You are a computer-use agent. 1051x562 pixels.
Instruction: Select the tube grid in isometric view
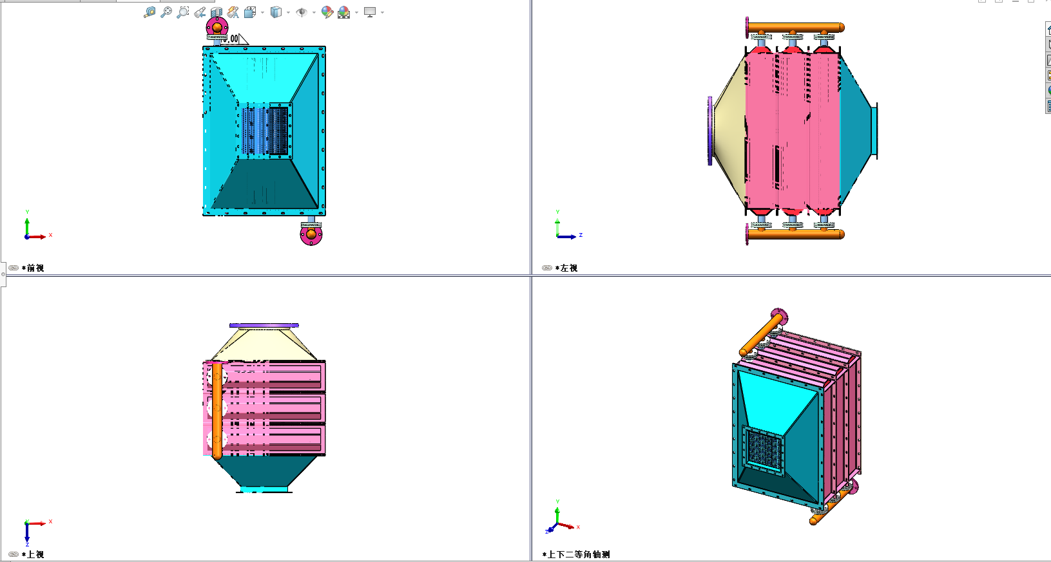point(765,450)
